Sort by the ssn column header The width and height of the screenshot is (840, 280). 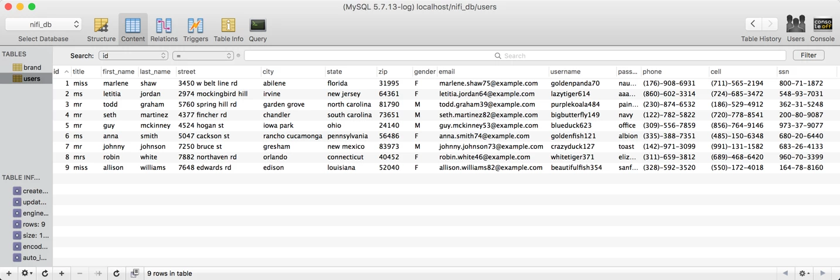[808, 71]
